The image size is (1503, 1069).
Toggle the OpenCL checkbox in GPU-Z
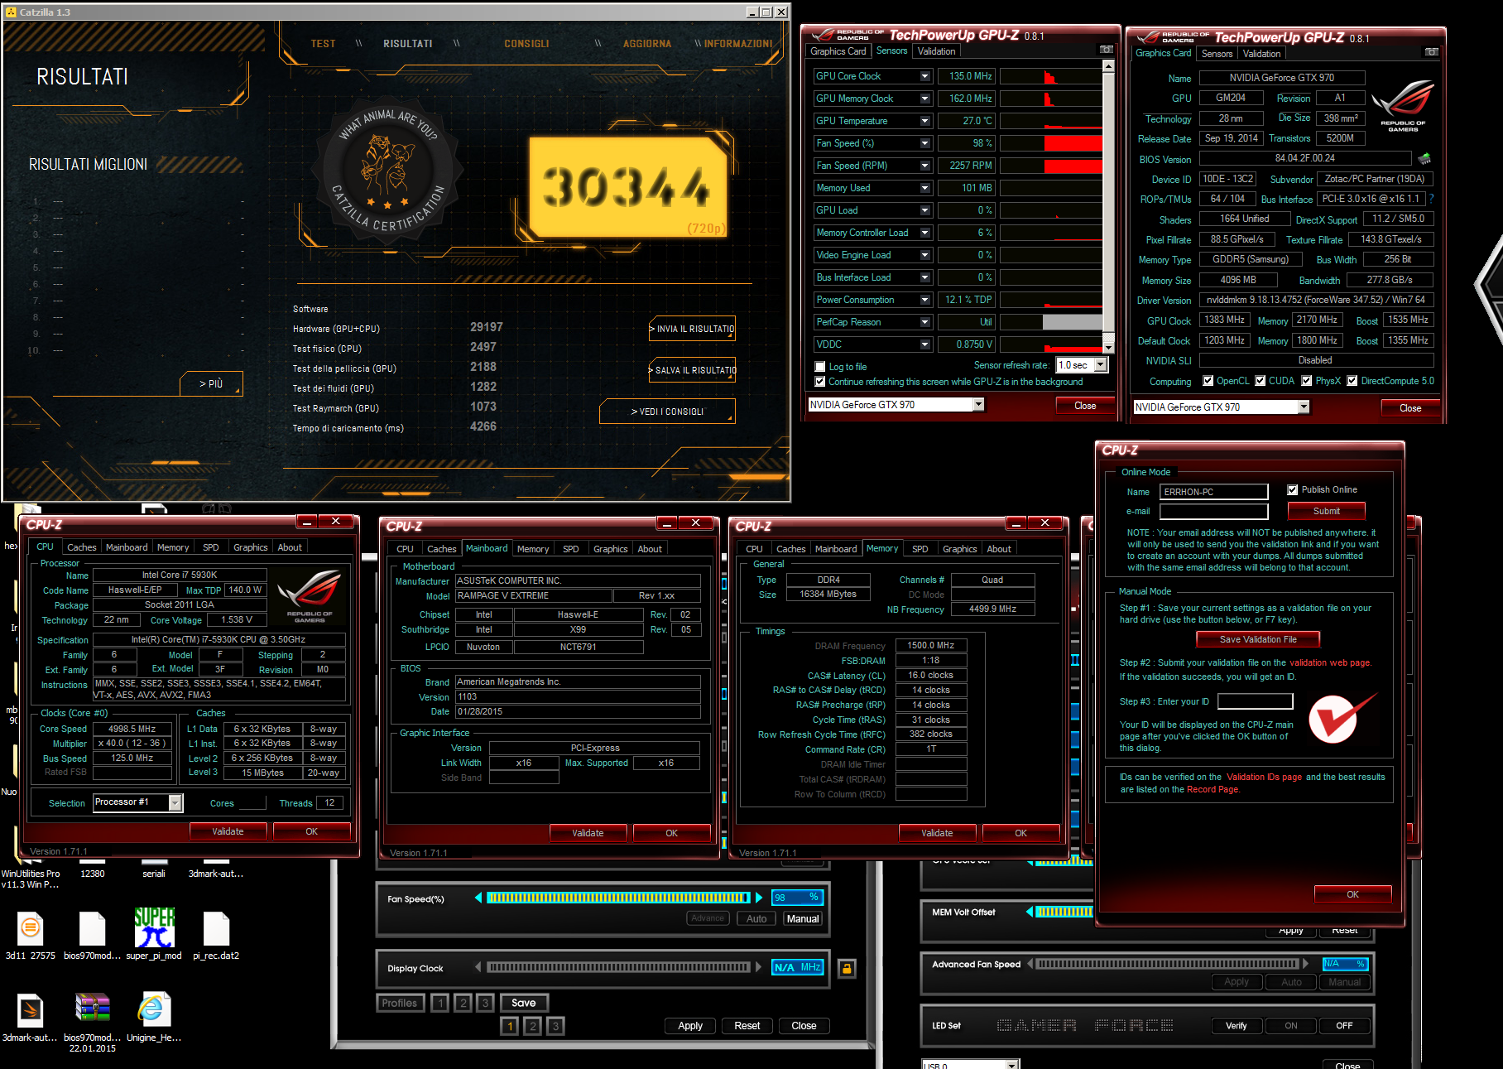1208,381
